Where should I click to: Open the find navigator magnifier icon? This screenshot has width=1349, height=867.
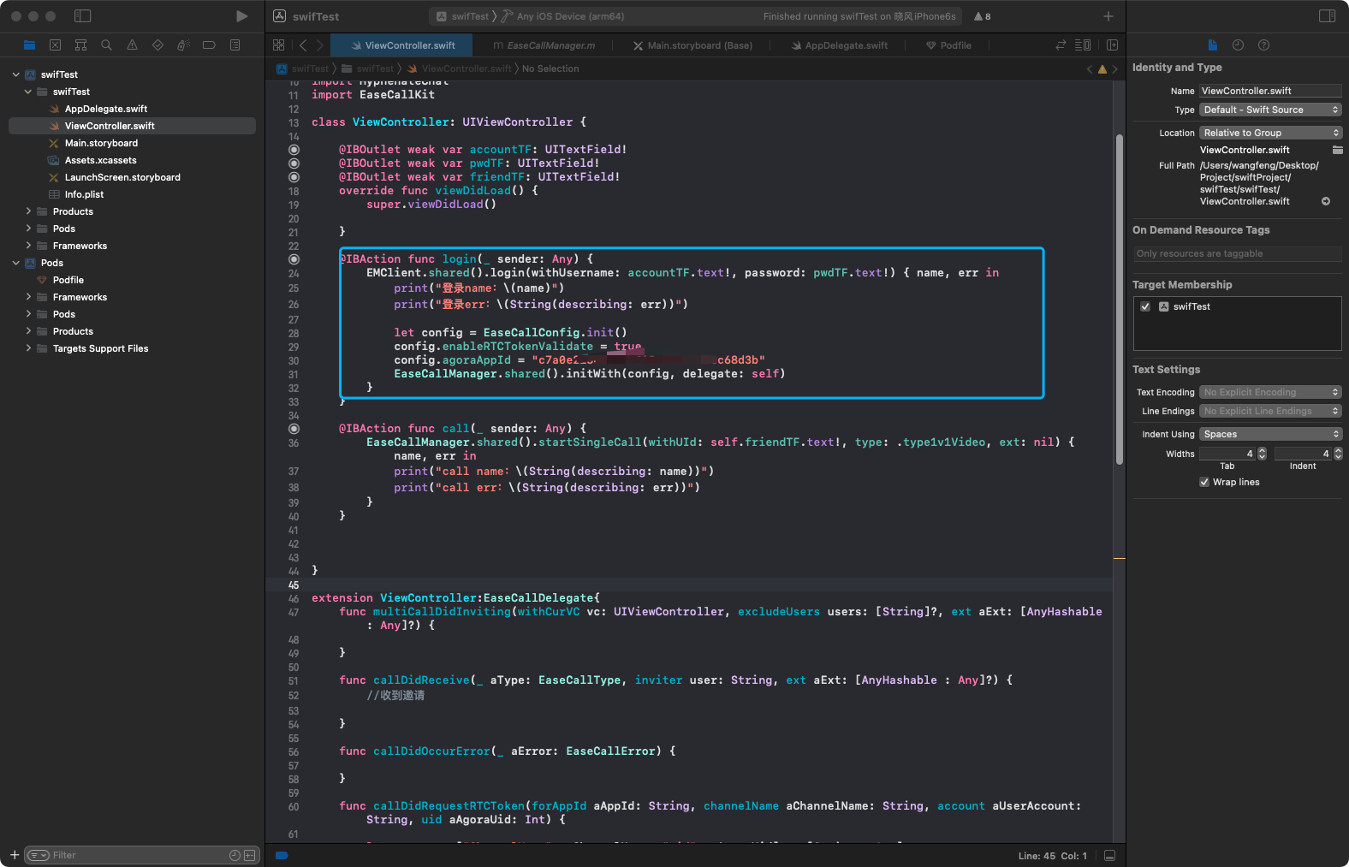pos(106,45)
